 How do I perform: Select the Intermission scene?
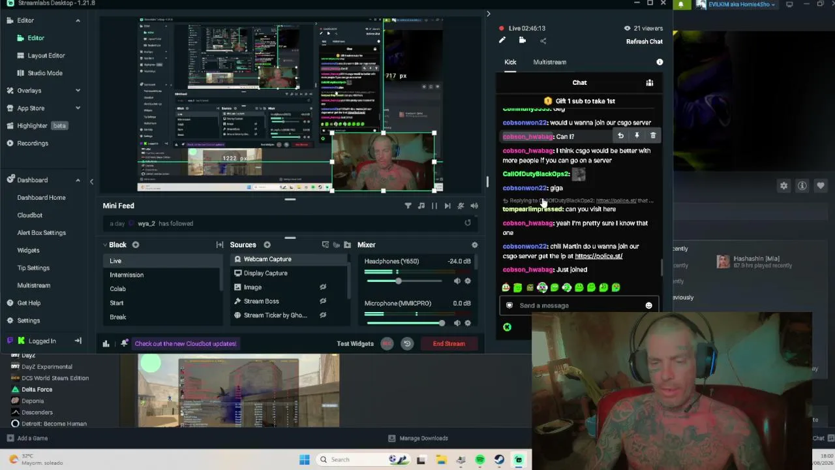[x=162, y=275]
